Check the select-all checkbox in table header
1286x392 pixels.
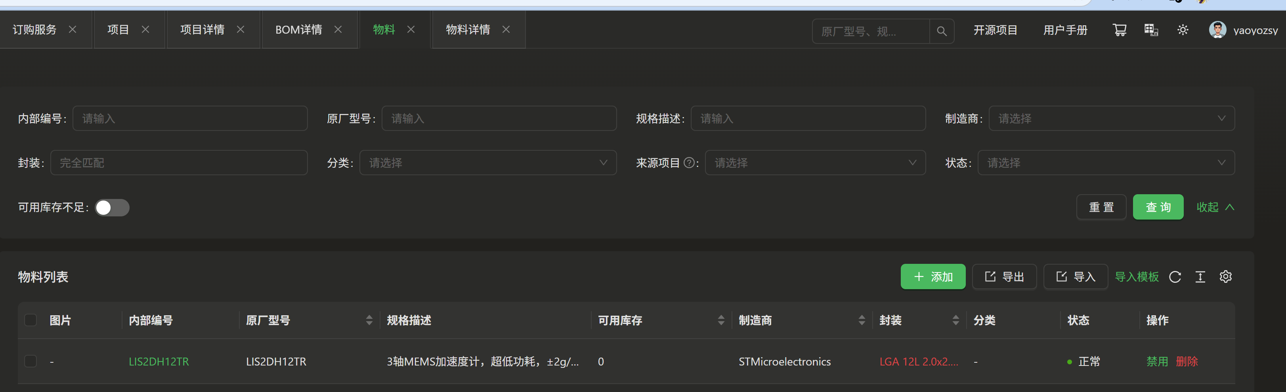point(31,320)
